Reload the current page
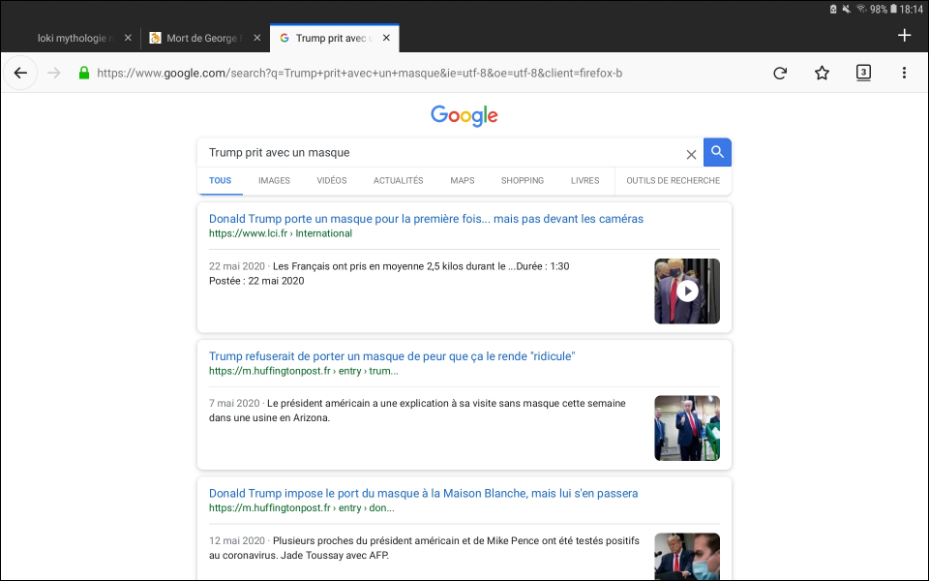The width and height of the screenshot is (929, 581). pyautogui.click(x=780, y=73)
